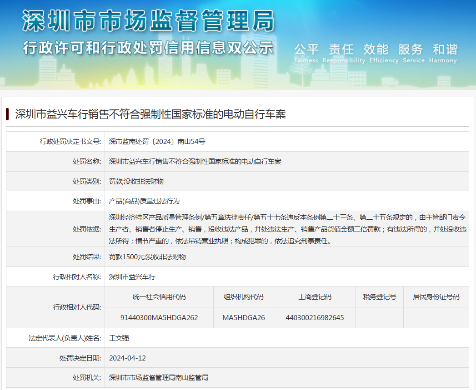Click the 产品(商品)质量违法行为 penalty reason
Viewport: 476px width, 390px height.
click(x=144, y=201)
